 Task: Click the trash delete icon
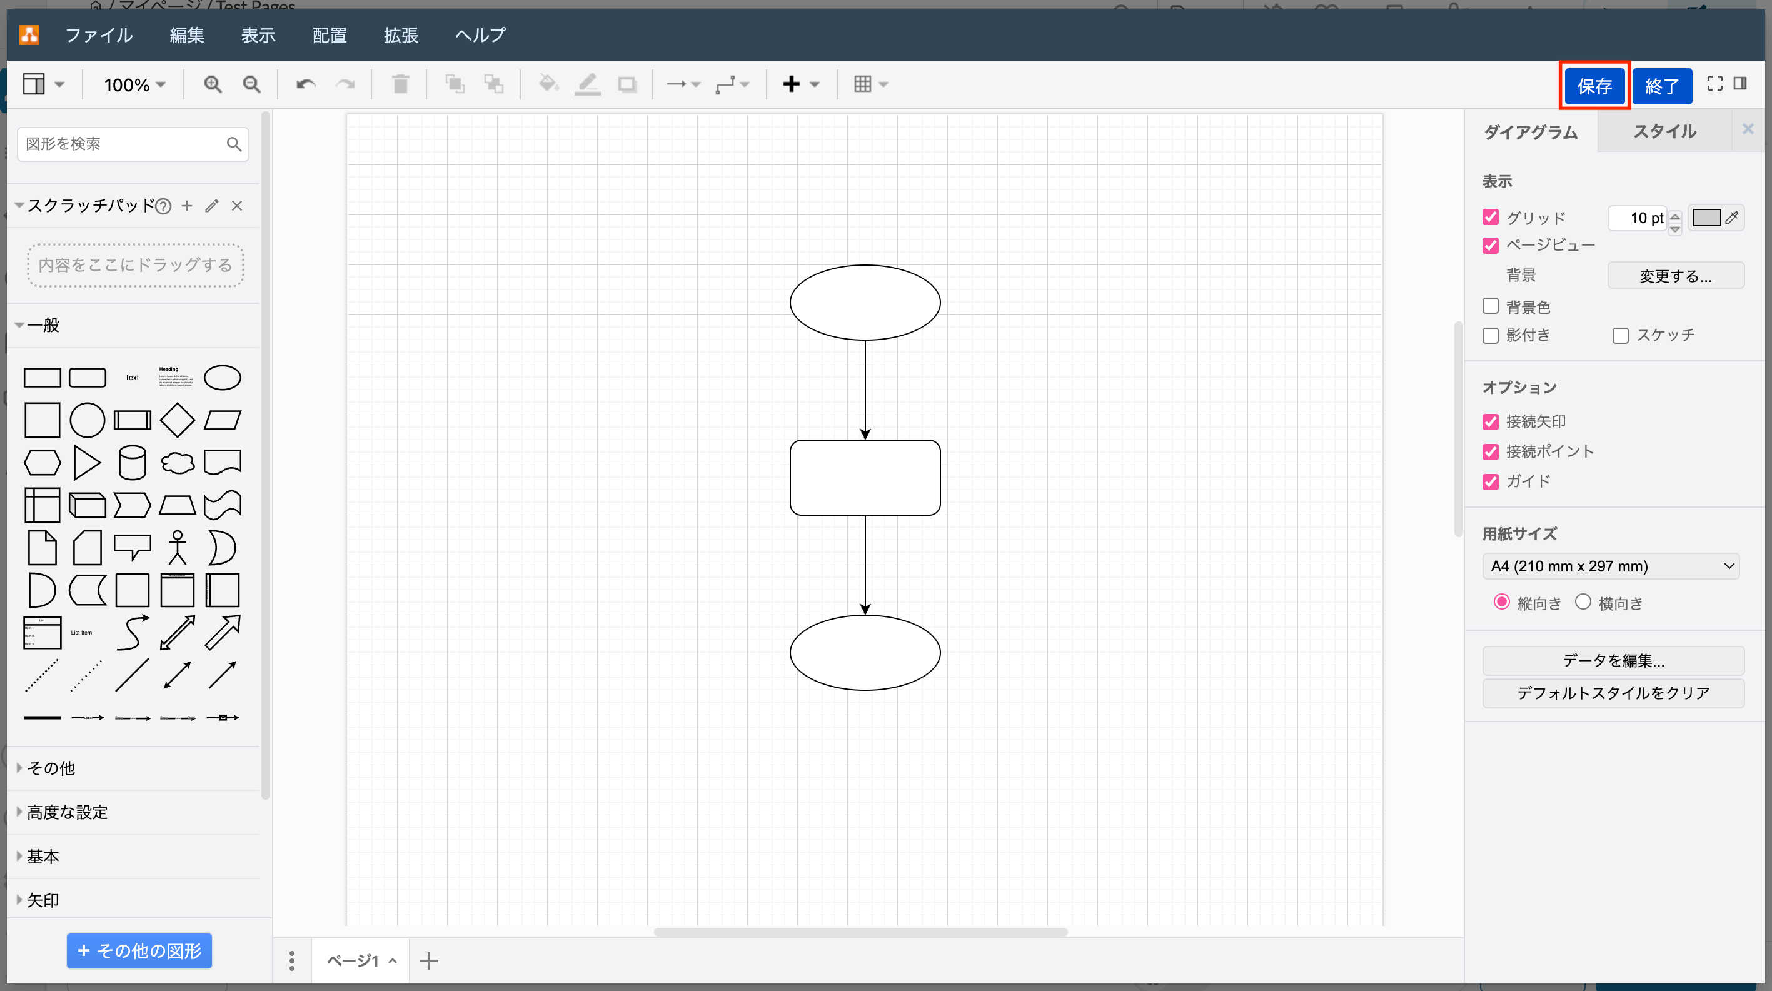400,84
